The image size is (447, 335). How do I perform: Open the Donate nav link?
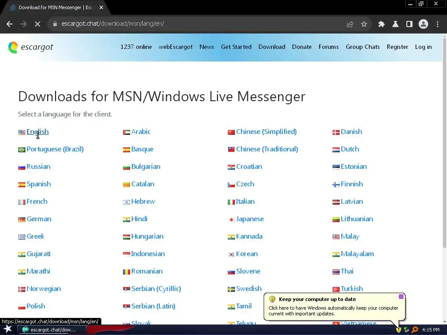(302, 47)
